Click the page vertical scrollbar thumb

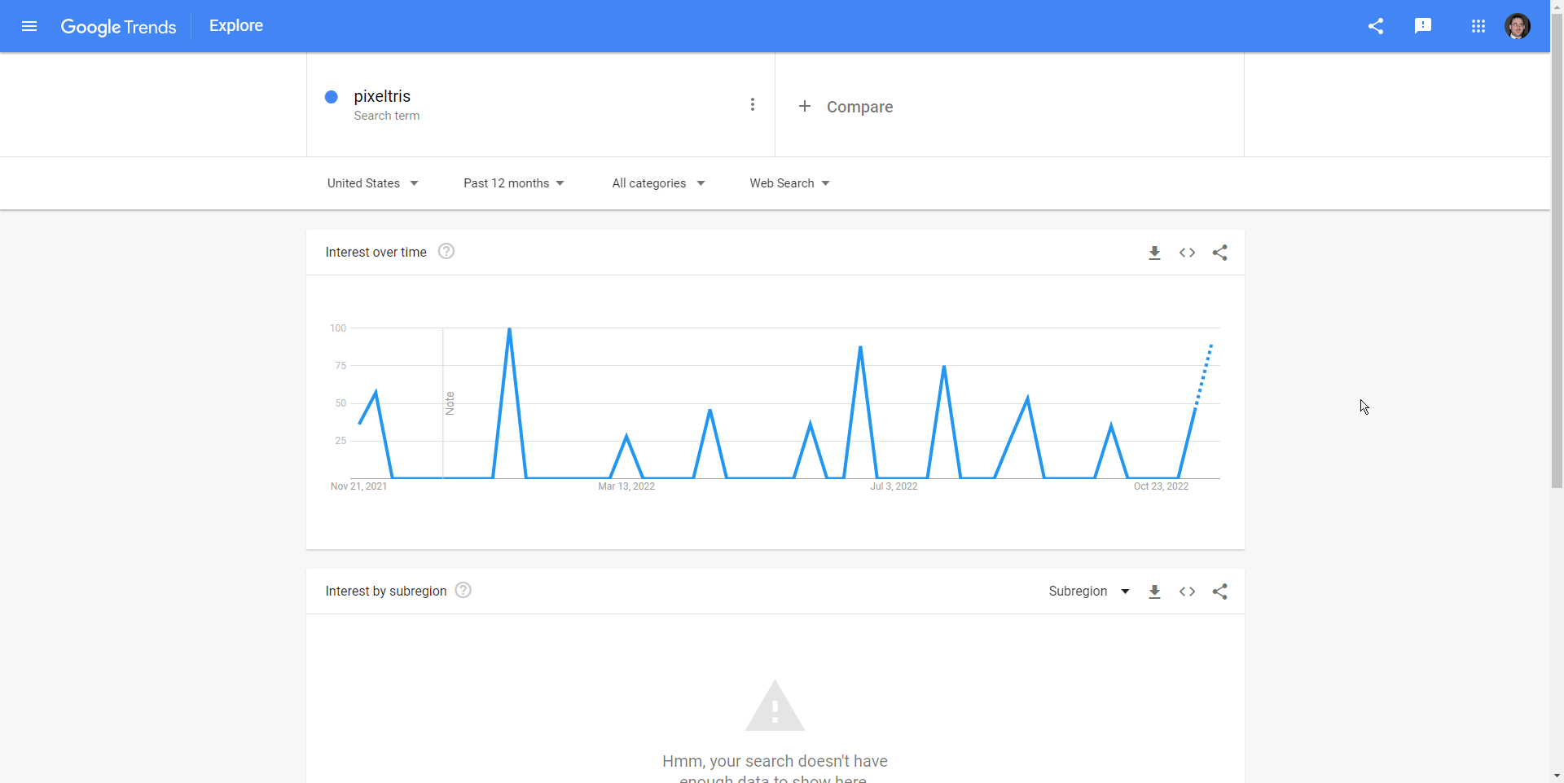click(1557, 250)
